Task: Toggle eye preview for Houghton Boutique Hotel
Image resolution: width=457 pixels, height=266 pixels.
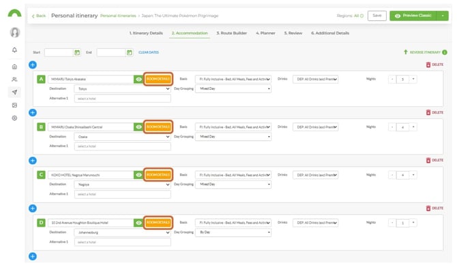Action: pos(138,222)
